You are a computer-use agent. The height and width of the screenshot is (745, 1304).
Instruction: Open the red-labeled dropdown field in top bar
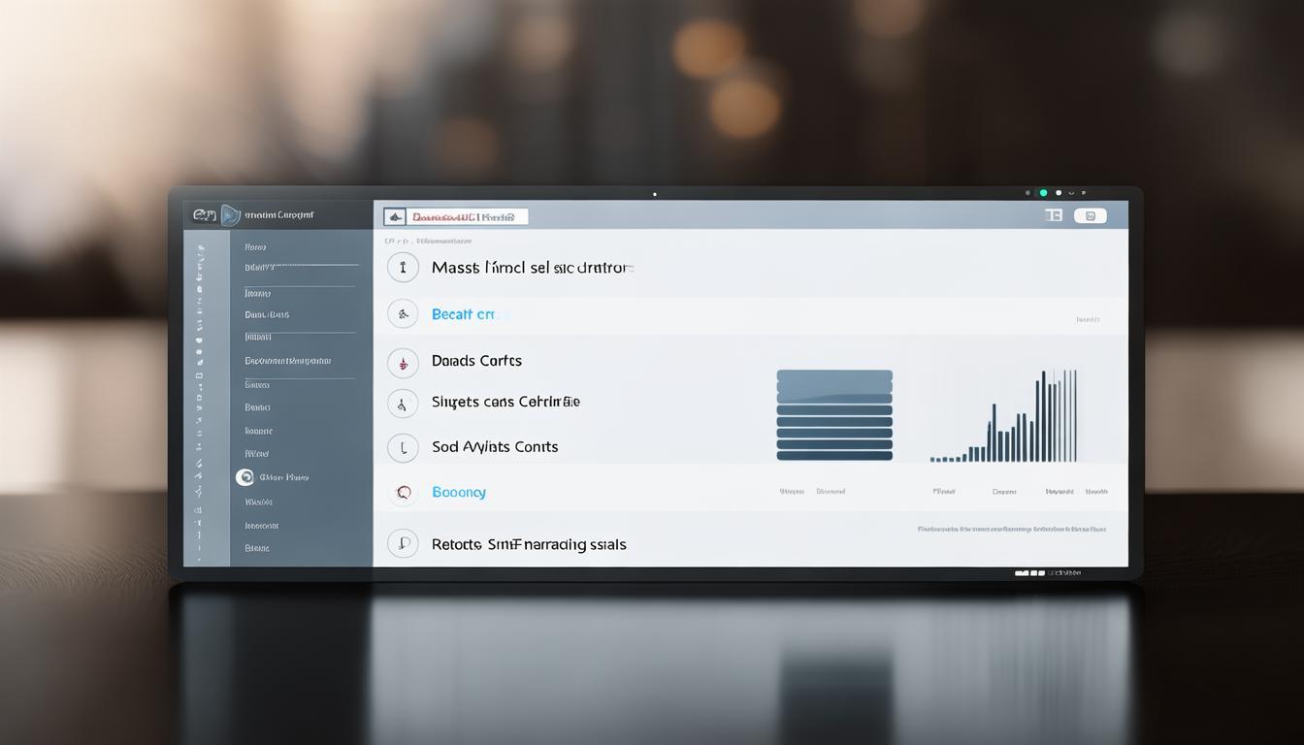point(456,216)
